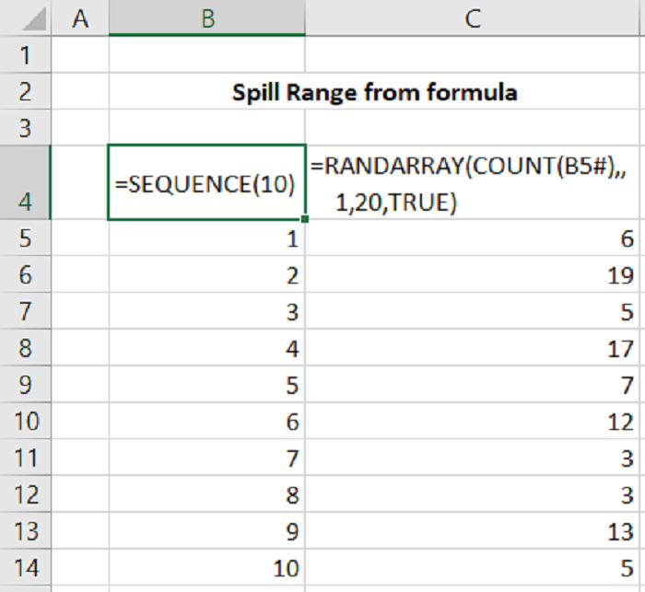Grab the fill handle of cell B4
The image size is (645, 592).
[305, 219]
